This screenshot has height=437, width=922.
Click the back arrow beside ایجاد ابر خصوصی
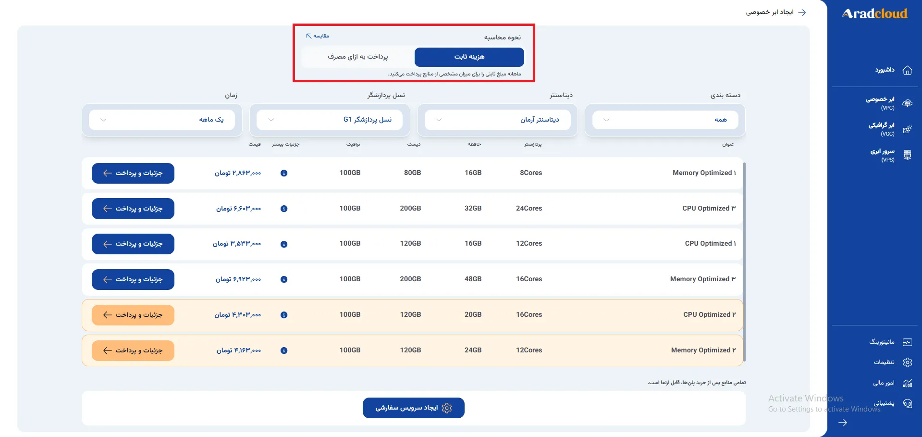(802, 12)
